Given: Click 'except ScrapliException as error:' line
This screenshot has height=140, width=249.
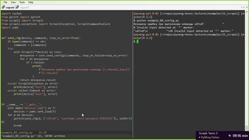Looking at the screenshot, I should (33, 84).
